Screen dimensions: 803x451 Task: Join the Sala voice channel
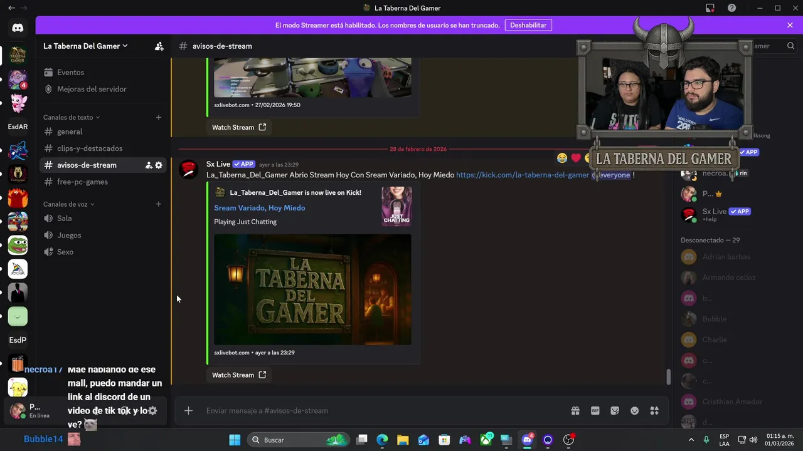point(103,219)
